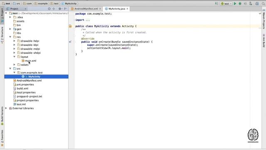Click the override gutter icon beside onCreate

70,42
